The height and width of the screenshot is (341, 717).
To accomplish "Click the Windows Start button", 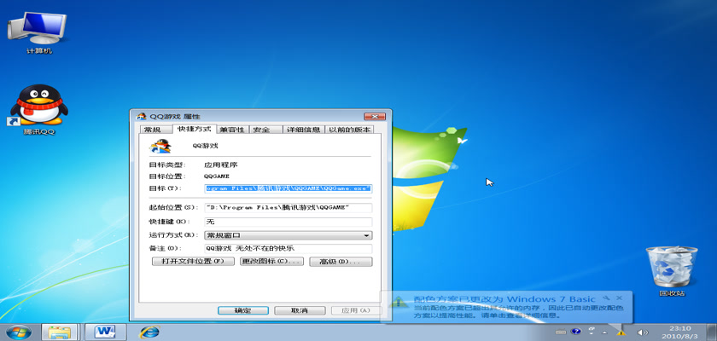I will 17,331.
